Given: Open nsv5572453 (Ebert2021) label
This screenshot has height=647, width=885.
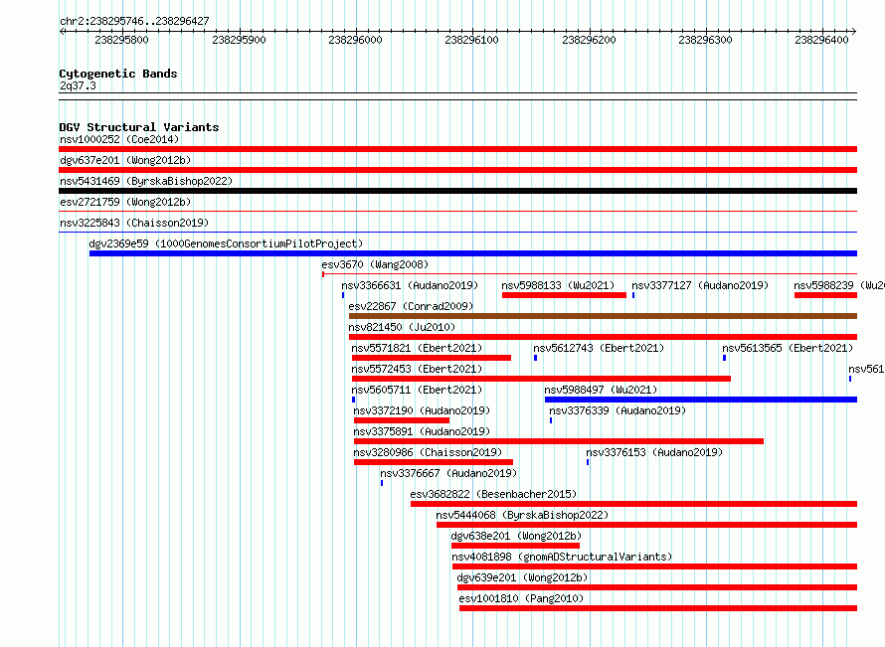Looking at the screenshot, I should 417,369.
